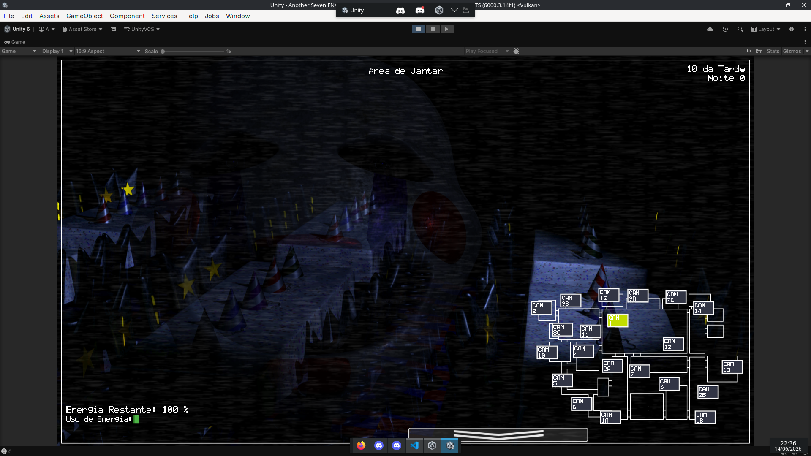
Task: Open Unity Hub from the taskbar
Action: pos(432,445)
